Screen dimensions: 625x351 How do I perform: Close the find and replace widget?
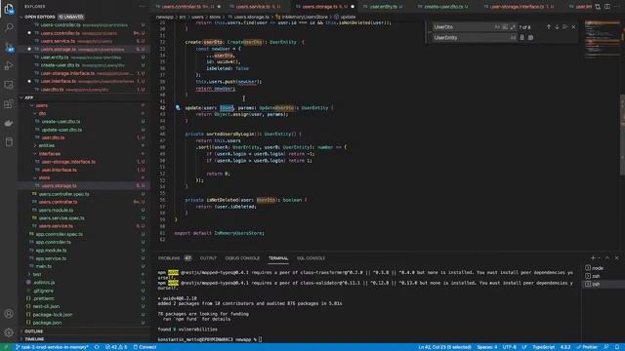point(573,27)
